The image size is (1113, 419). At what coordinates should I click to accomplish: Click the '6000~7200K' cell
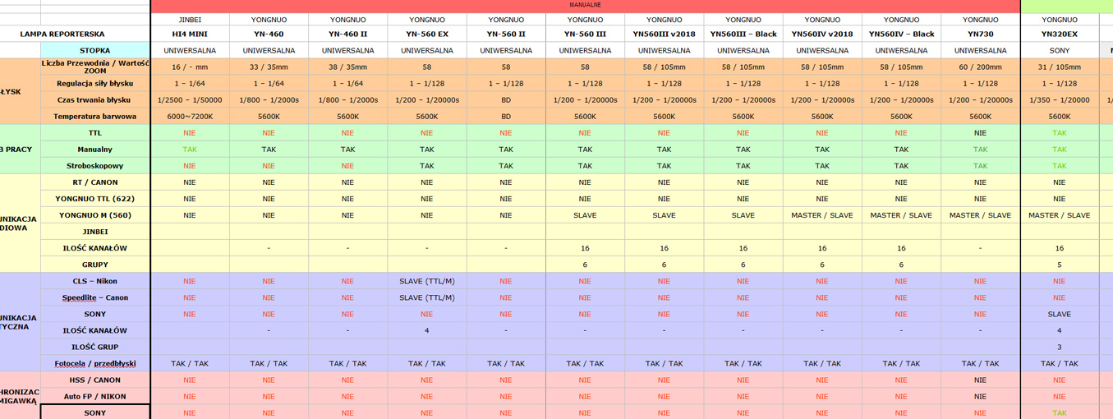pos(190,117)
